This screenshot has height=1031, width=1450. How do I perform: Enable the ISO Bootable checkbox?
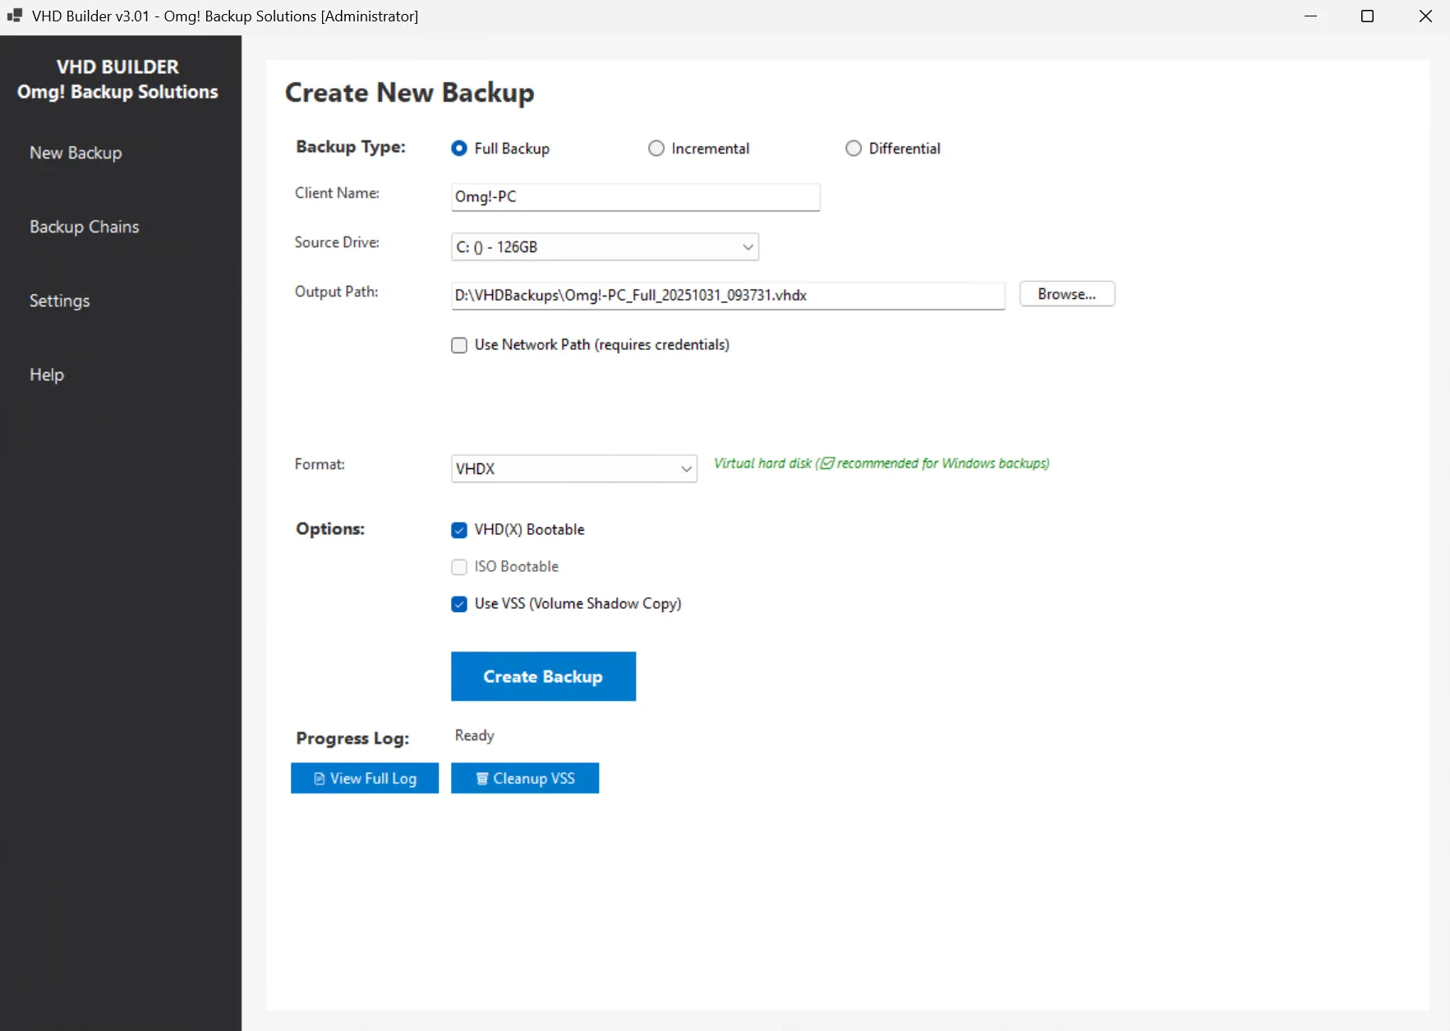click(x=459, y=567)
